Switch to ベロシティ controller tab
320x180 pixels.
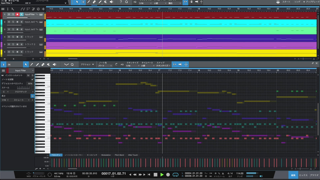pos(56,155)
